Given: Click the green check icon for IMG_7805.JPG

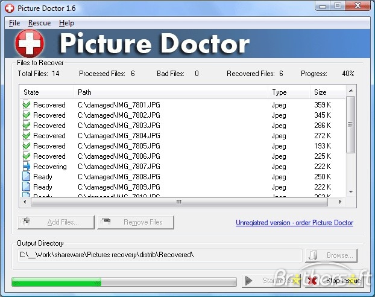Looking at the screenshot, I should pyautogui.click(x=27, y=146).
